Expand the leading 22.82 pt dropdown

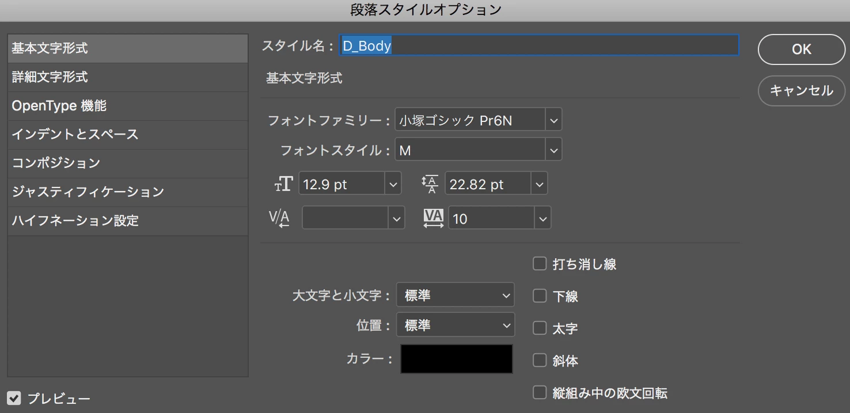pos(539,184)
